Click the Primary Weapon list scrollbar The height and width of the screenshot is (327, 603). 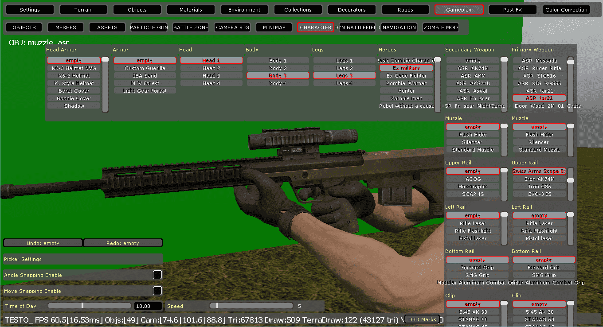click(571, 84)
